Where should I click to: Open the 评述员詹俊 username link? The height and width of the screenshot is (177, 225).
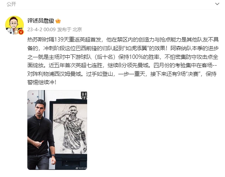click(x=41, y=21)
